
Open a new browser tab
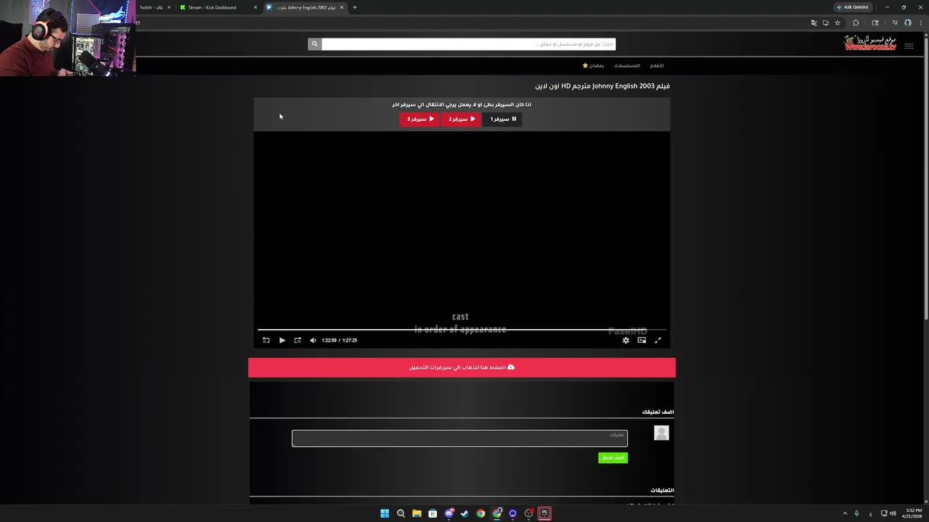pyautogui.click(x=355, y=7)
